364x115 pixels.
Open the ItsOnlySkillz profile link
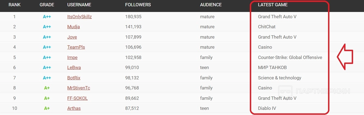(x=79, y=17)
